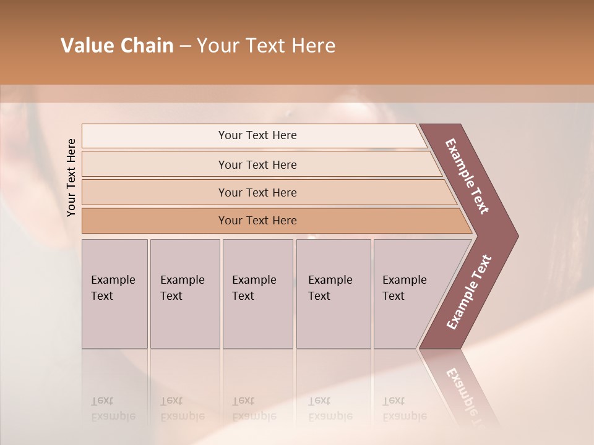Click the chevron arrow tip
This screenshot has width=594, height=445.
point(507,236)
